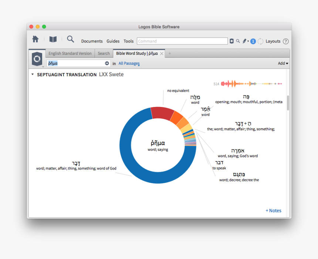Open the Layouts menu
Image resolution: width=318 pixels, height=259 pixels.
pyautogui.click(x=273, y=41)
